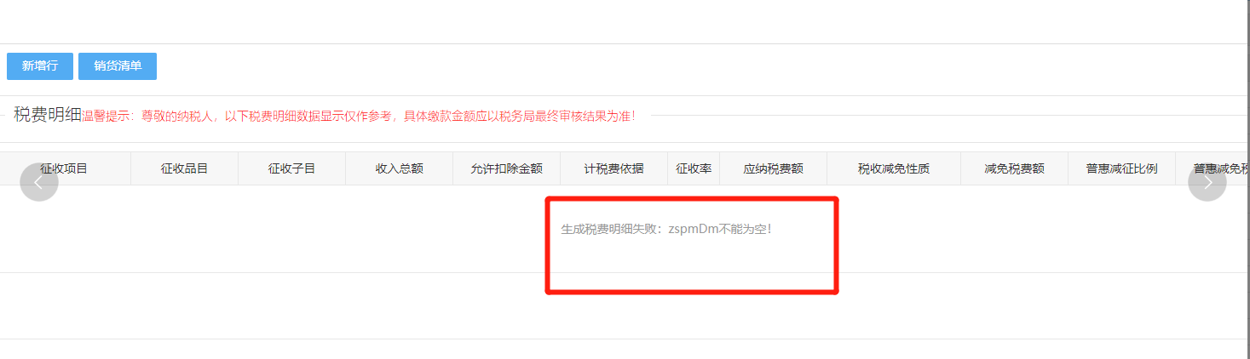Select the 征收品目 column header
Image resolution: width=1250 pixels, height=359 pixels.
coord(184,168)
